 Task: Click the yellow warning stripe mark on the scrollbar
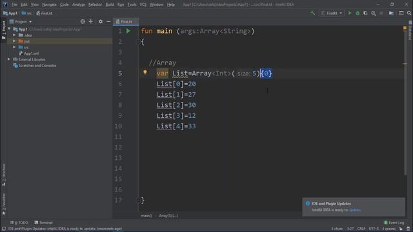click(405, 63)
